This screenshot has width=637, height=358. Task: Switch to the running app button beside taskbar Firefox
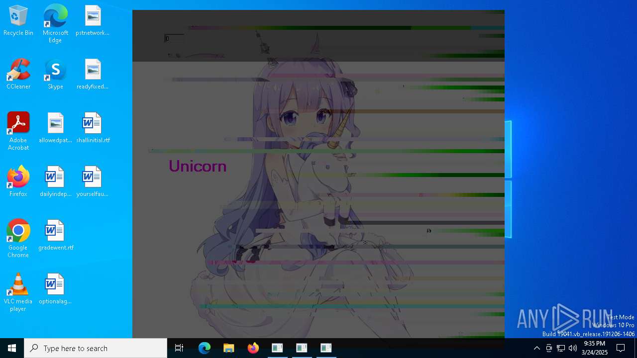click(x=278, y=348)
